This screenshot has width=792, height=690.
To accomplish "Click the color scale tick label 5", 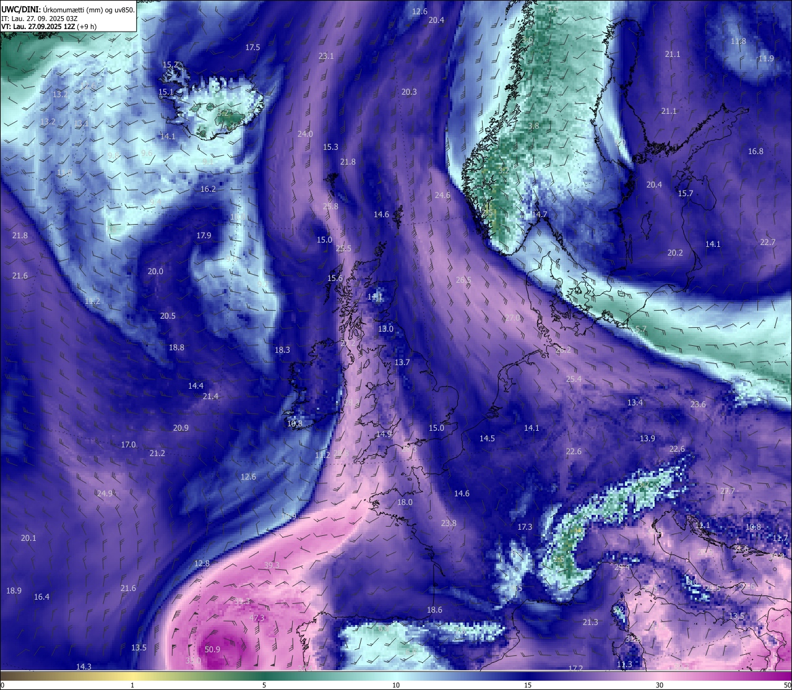I will point(264,685).
